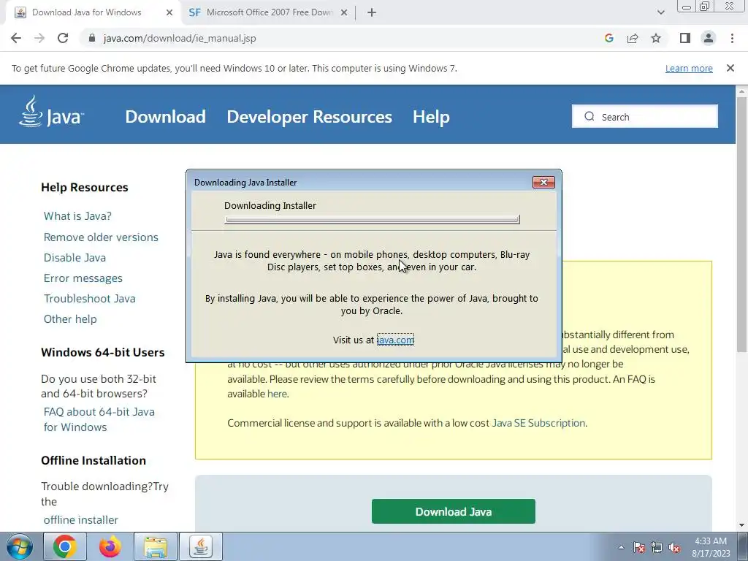Open the Windows Start button
The image size is (748, 561).
(x=19, y=546)
